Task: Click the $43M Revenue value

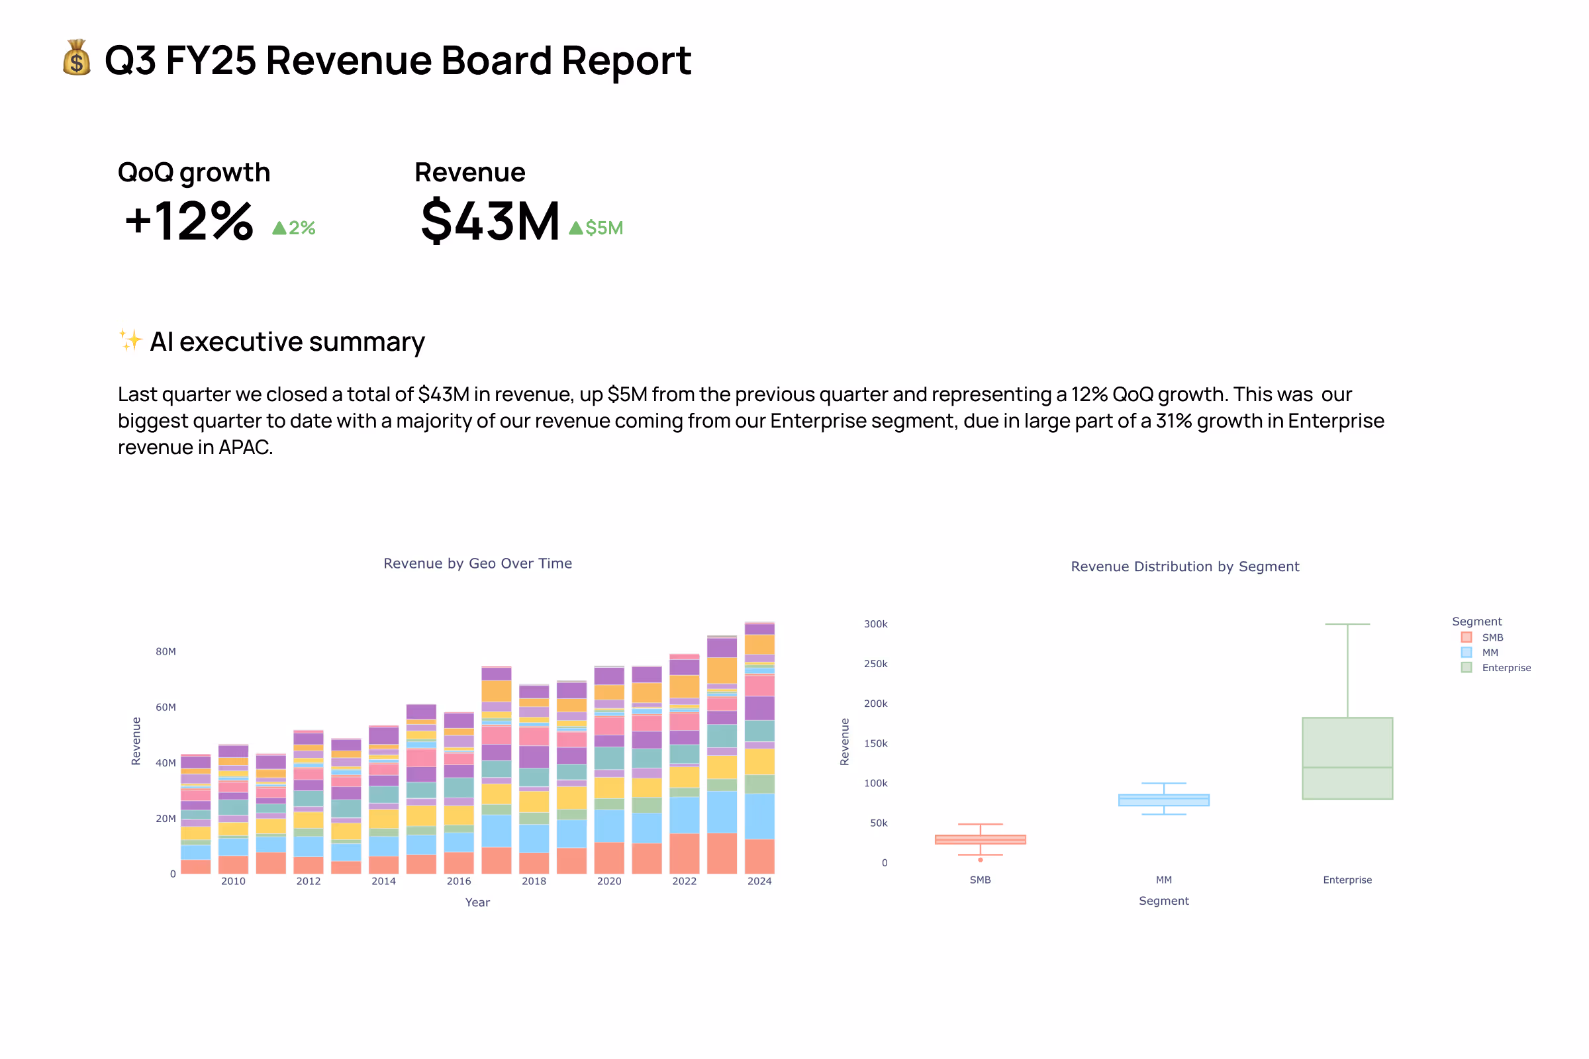Action: click(x=490, y=221)
